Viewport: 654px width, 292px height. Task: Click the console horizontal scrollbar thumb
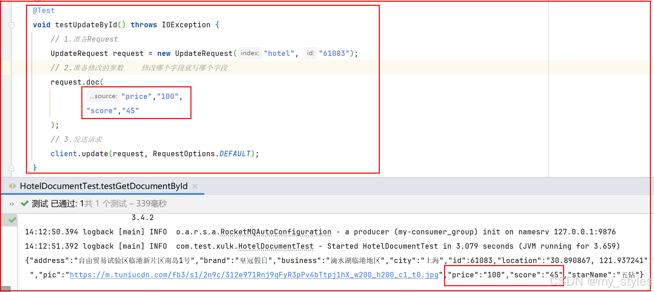pos(5,289)
